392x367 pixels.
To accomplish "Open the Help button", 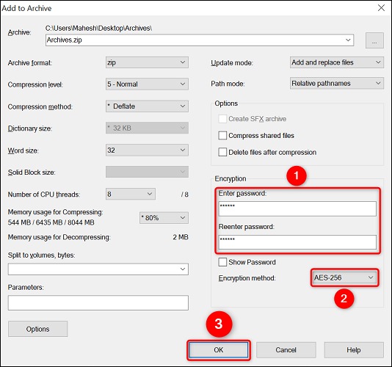I will click(x=354, y=349).
